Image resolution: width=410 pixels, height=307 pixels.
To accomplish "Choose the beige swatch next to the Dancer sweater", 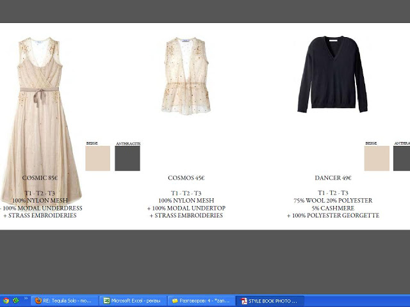I will [377, 158].
